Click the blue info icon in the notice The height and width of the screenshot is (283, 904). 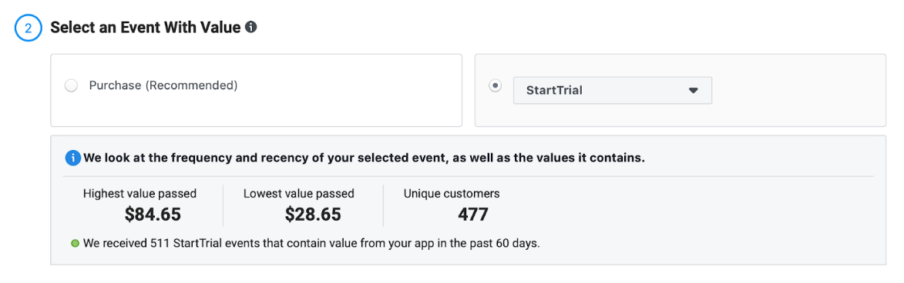click(x=73, y=158)
